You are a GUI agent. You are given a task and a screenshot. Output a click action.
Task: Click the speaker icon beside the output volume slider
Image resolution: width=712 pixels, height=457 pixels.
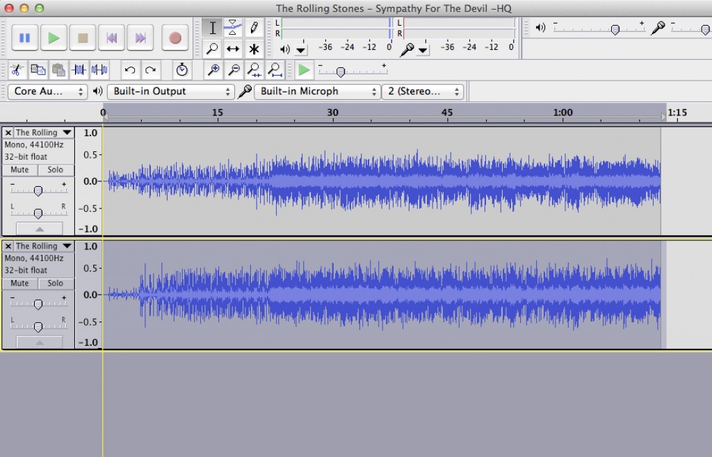[x=540, y=28]
